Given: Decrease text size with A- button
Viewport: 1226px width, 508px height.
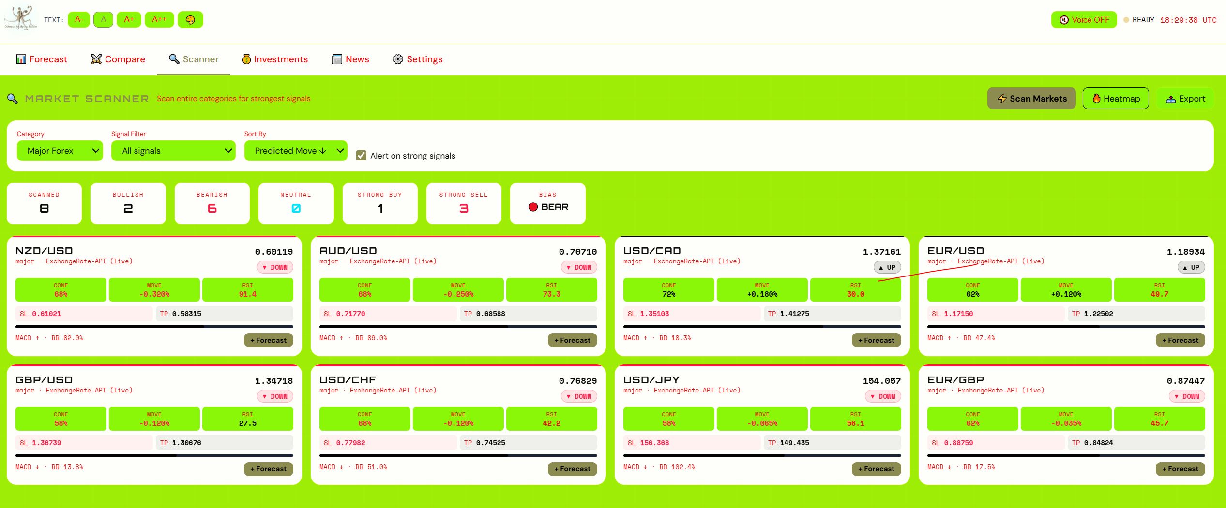Looking at the screenshot, I should tap(79, 20).
